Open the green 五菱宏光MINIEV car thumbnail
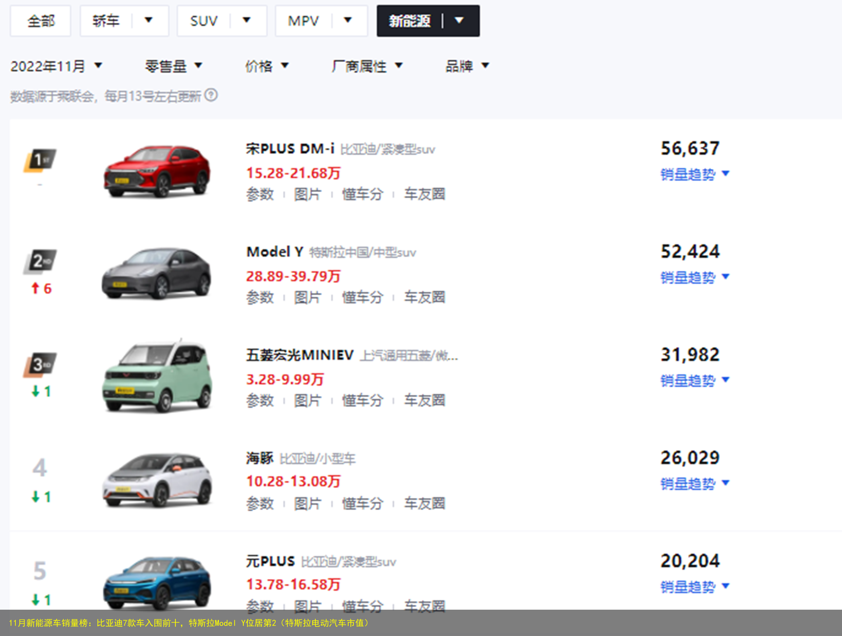This screenshot has height=636, width=842. click(x=157, y=376)
